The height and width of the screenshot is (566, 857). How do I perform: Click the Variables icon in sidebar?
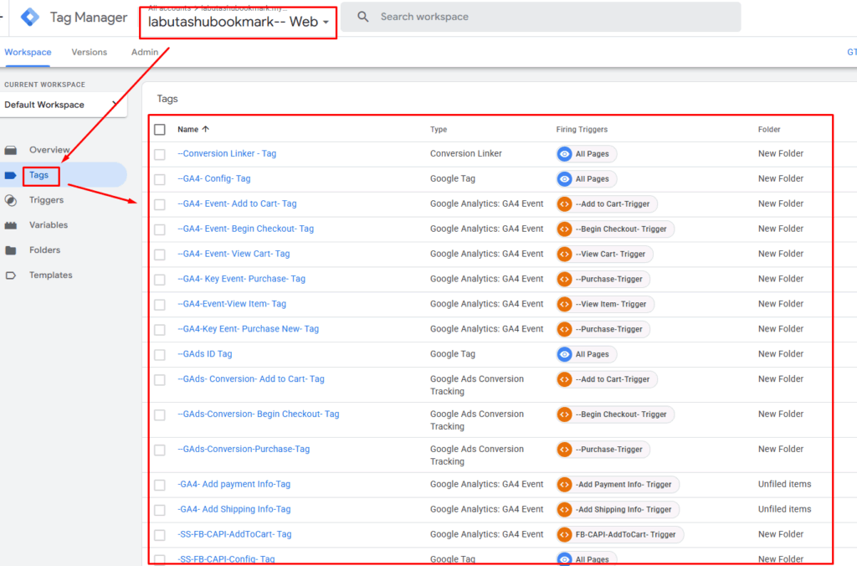(x=11, y=225)
